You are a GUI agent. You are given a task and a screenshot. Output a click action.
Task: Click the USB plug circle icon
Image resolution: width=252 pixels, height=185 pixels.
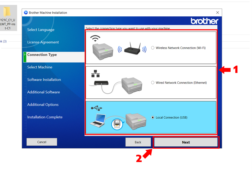click(117, 124)
